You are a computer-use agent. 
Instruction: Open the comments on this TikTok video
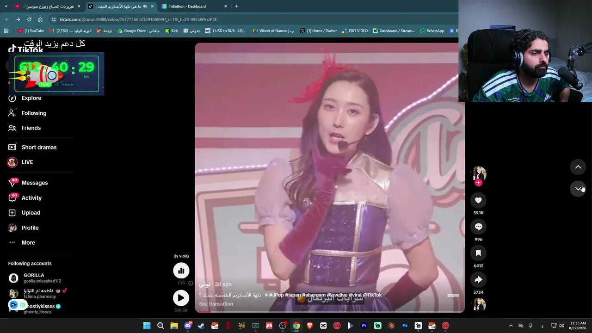tap(478, 227)
